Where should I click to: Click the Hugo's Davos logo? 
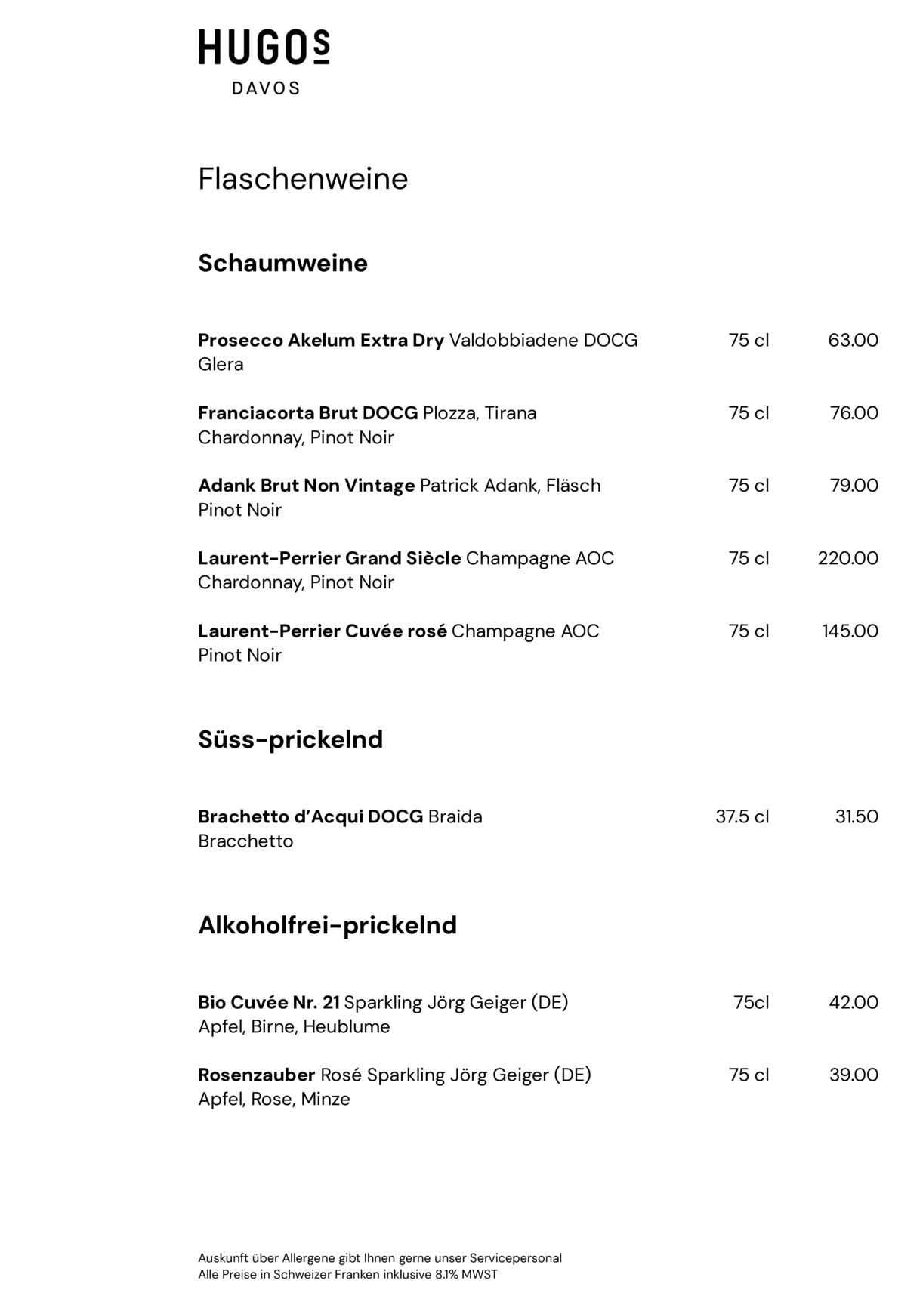point(264,62)
